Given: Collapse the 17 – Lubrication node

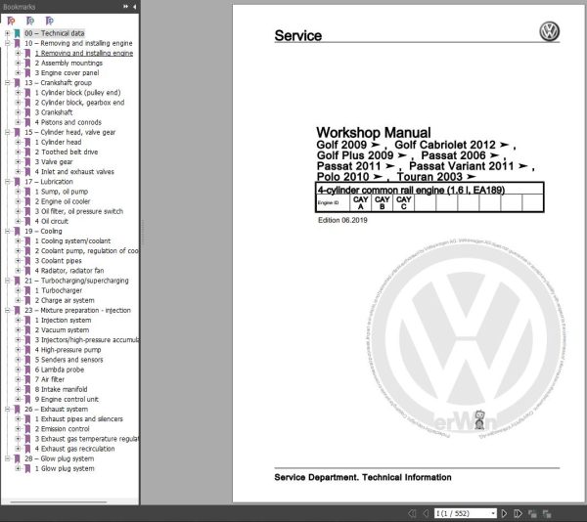Looking at the screenshot, I should click(x=7, y=182).
